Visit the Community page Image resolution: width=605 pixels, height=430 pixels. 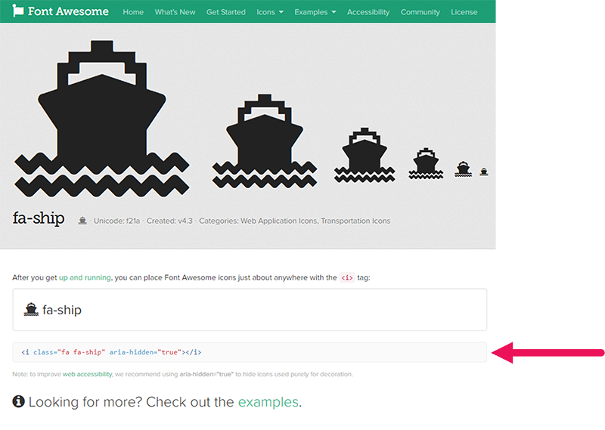420,12
